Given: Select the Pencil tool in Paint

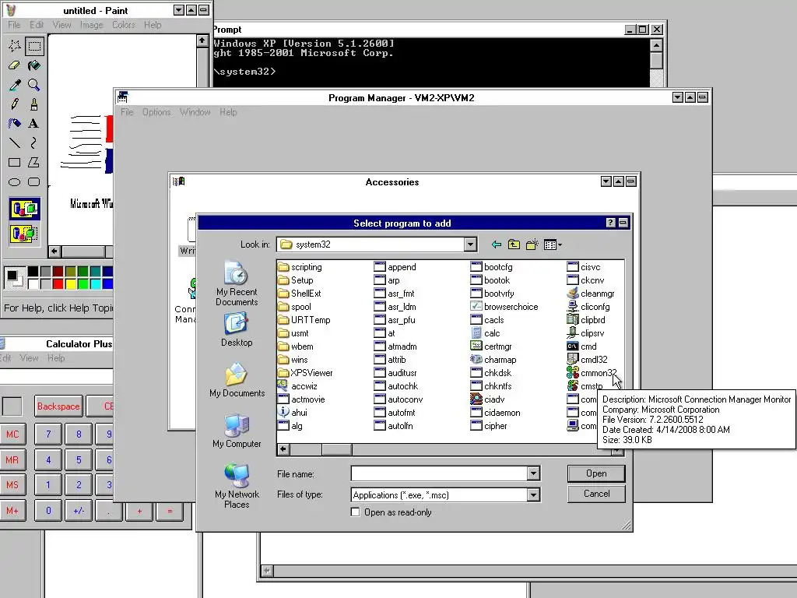Looking at the screenshot, I should pos(14,104).
